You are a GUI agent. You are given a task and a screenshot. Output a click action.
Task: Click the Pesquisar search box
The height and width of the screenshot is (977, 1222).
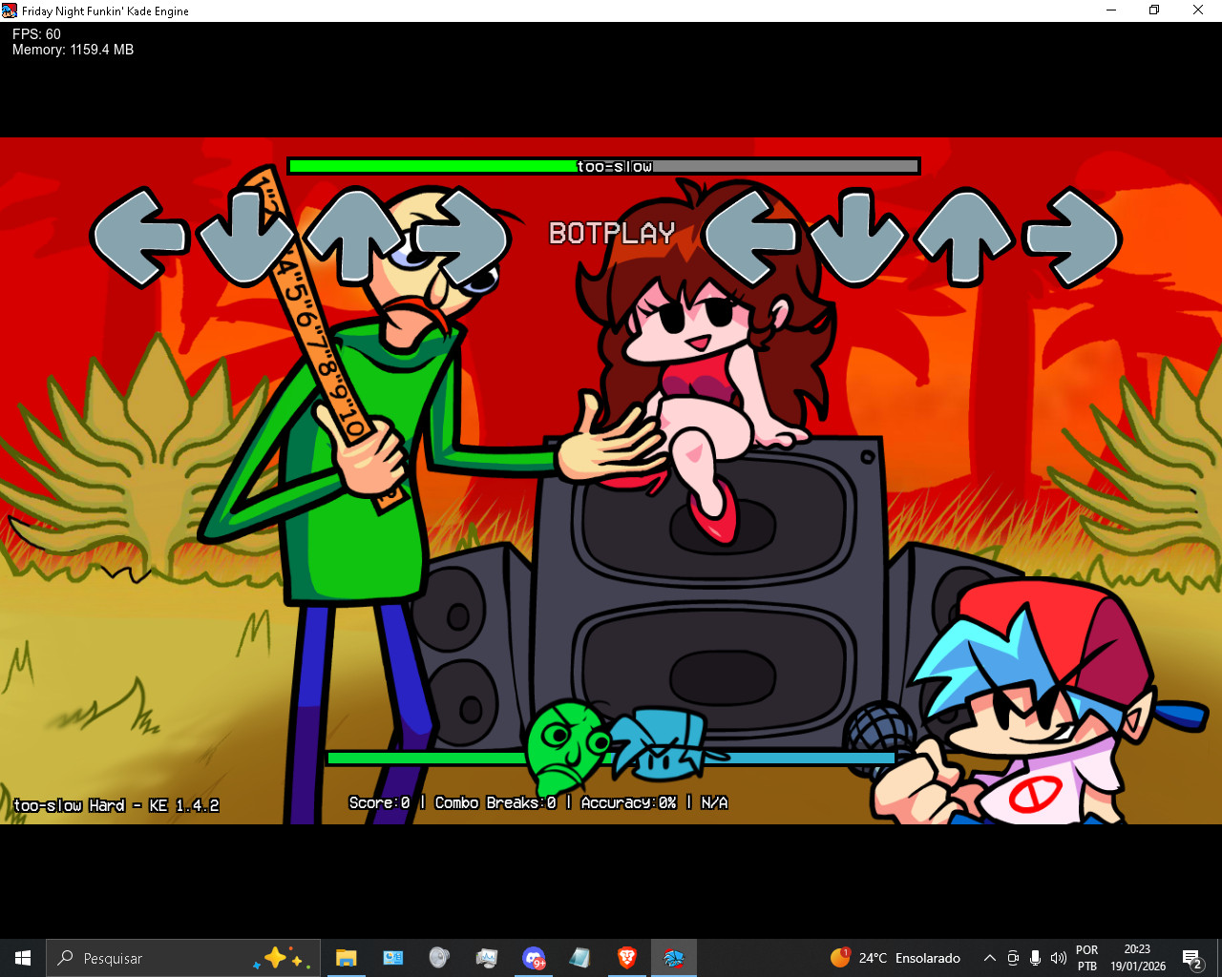183,958
